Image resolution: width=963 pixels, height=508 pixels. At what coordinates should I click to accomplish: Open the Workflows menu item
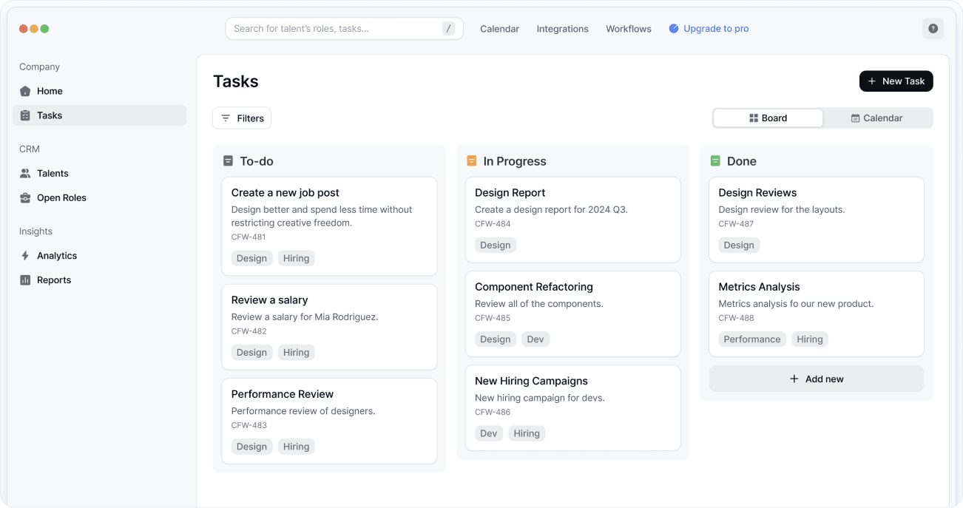tap(628, 28)
